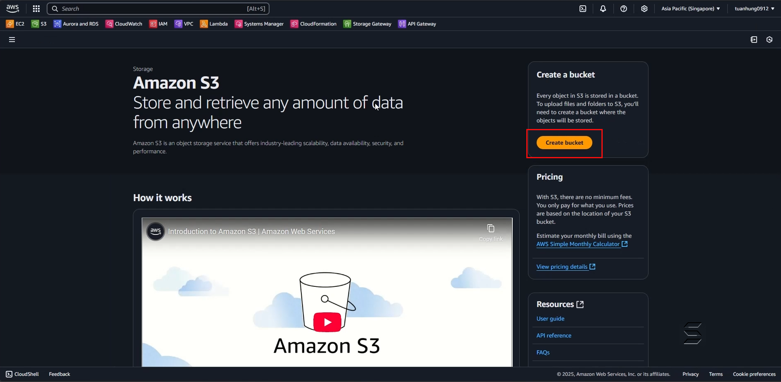Click the video title Introduction to Amazon S3
781x382 pixels.
point(251,232)
